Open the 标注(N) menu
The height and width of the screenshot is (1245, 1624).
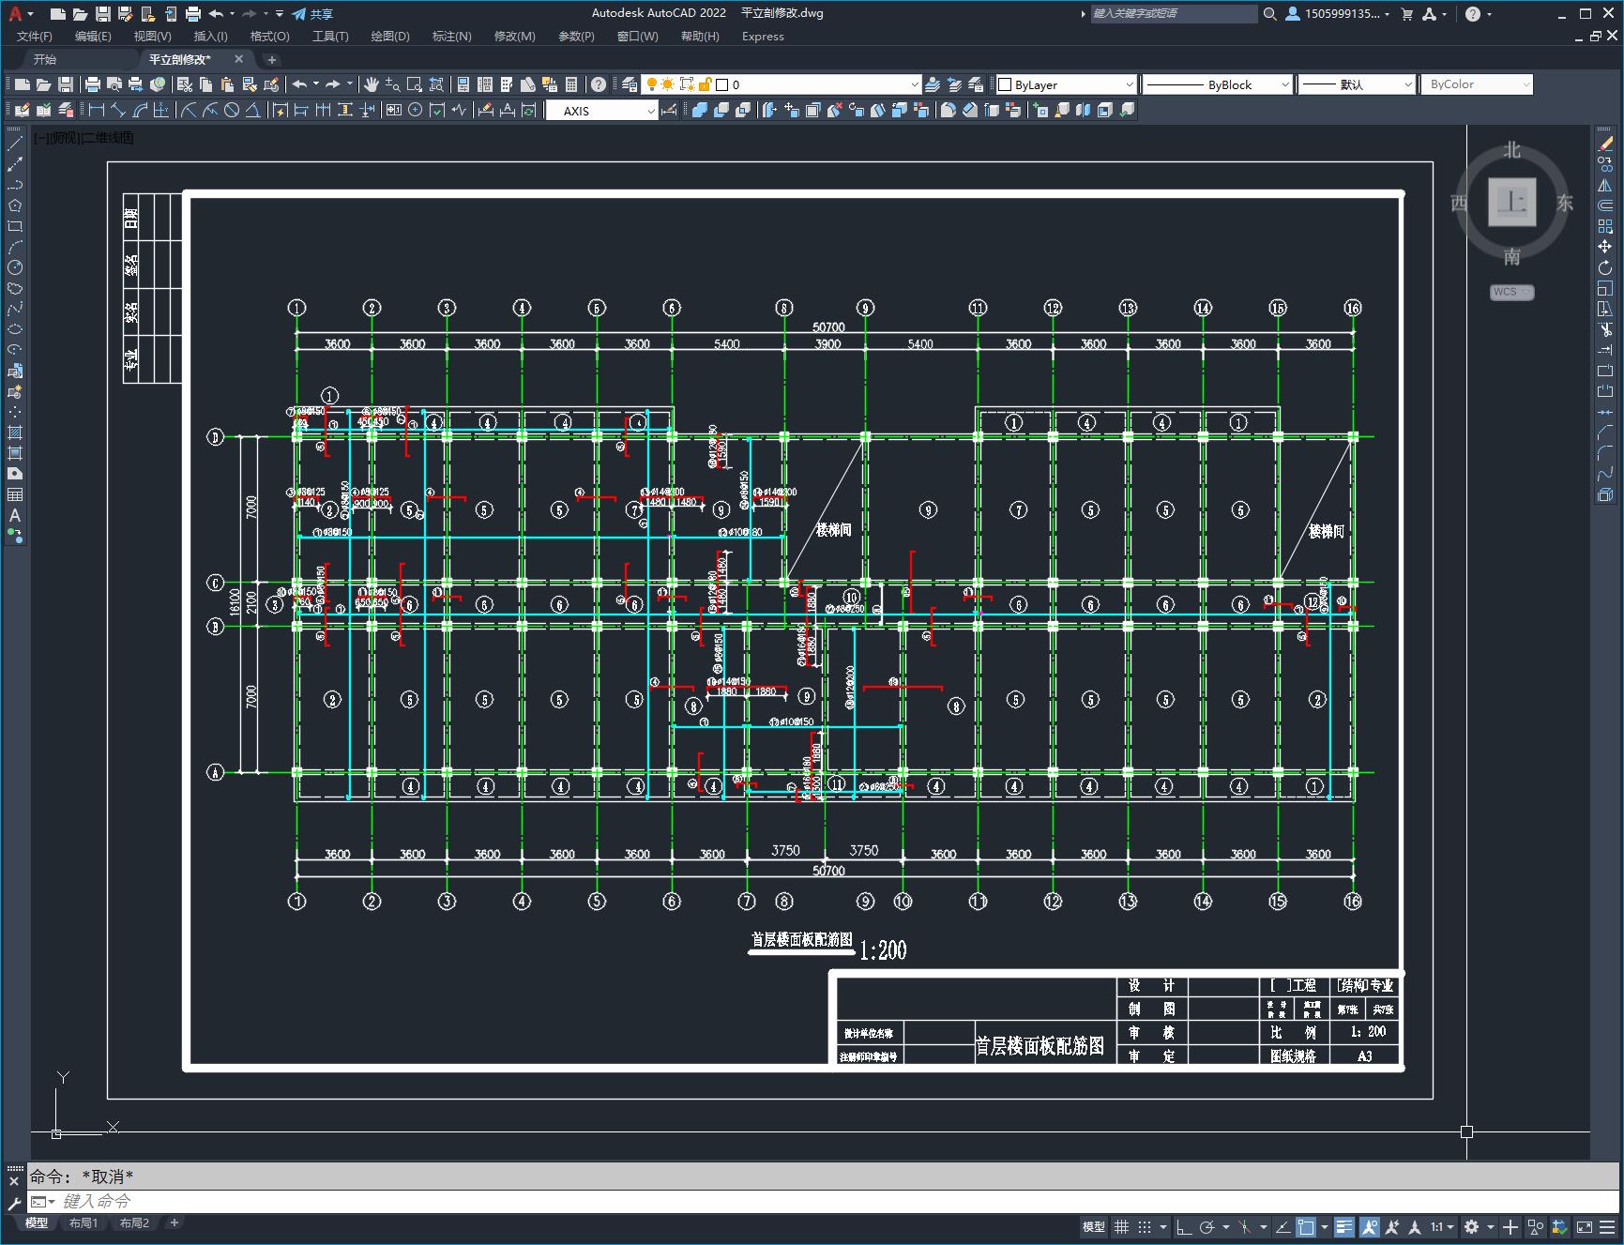pos(451,37)
